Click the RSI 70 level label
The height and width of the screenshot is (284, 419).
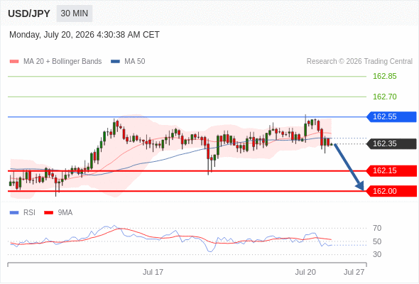click(x=377, y=228)
